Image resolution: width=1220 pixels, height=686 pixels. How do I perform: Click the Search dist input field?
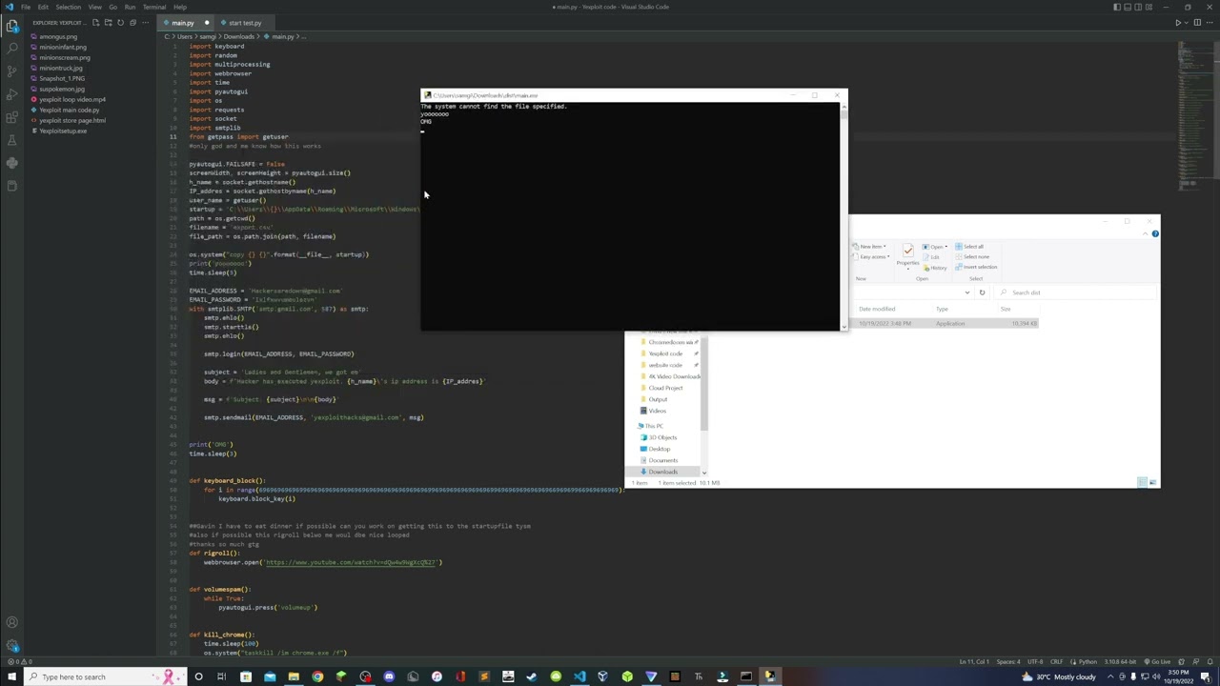coord(1077,293)
